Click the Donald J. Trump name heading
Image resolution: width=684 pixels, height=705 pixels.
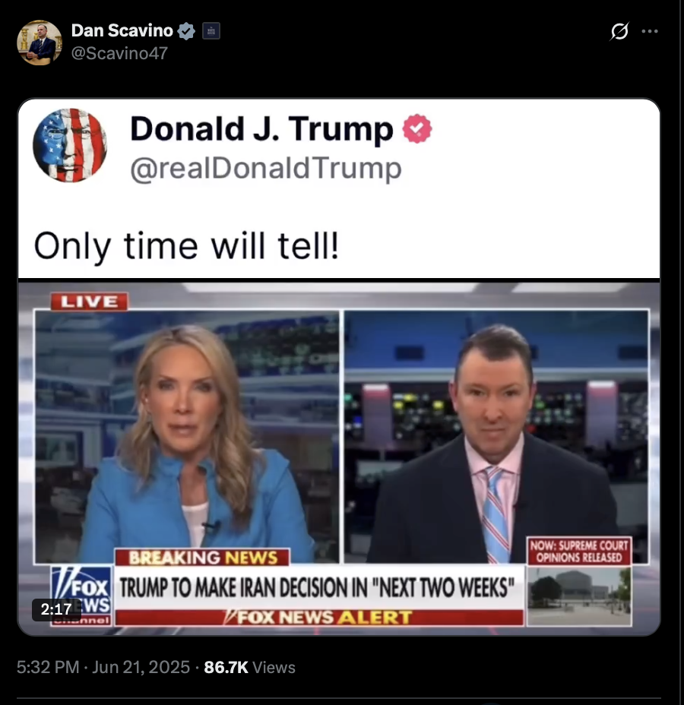click(261, 129)
